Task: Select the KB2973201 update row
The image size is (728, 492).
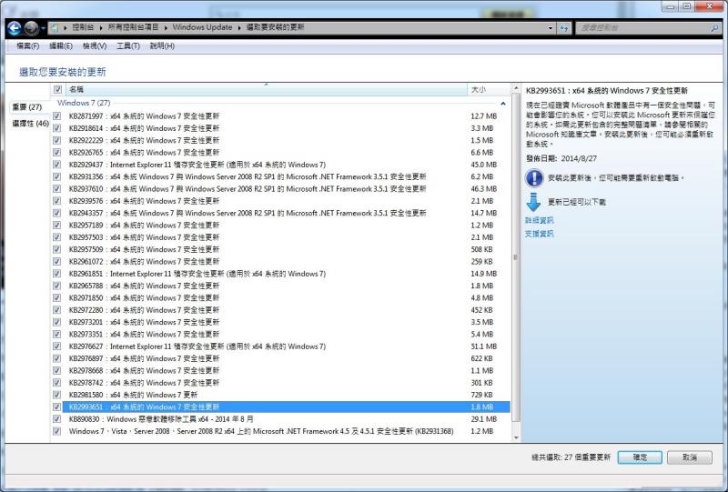Action: coord(280,322)
